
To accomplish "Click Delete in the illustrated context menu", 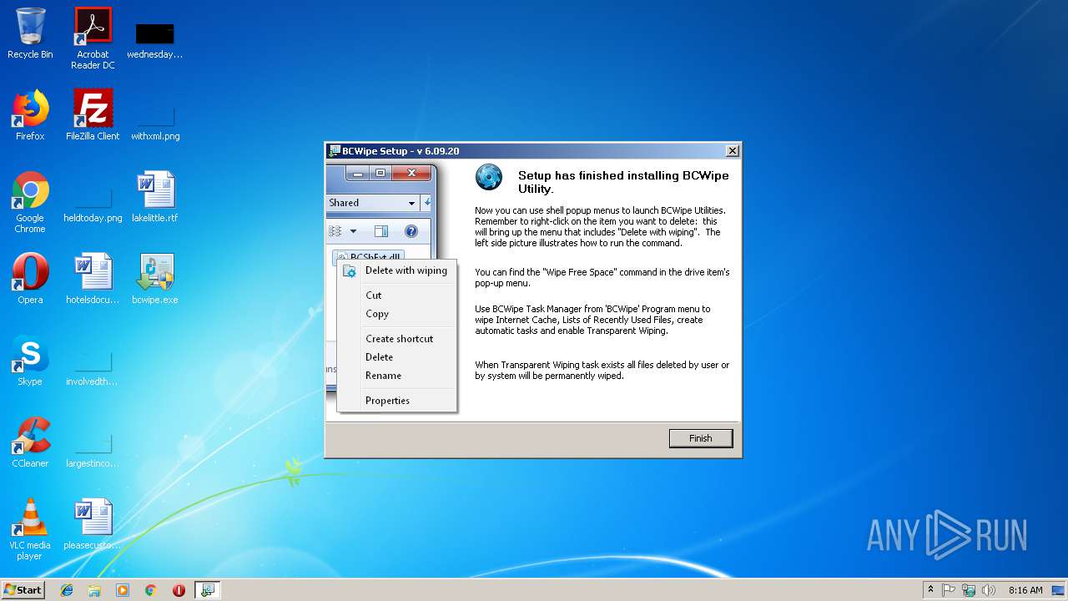I will tap(379, 357).
